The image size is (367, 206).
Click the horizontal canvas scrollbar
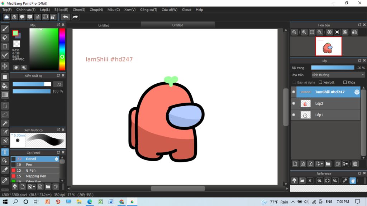coord(178,188)
